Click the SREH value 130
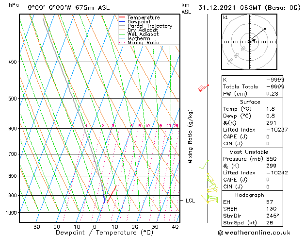Image resolution: width=305 pixels, height=236 pixels. point(272,209)
